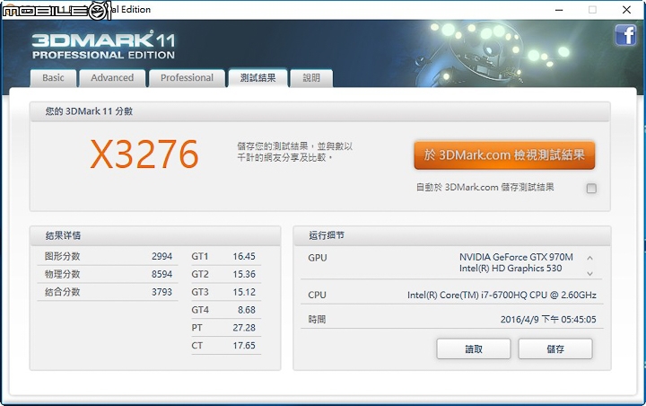
Task: Click the 儲存 save button
Action: coord(555,349)
